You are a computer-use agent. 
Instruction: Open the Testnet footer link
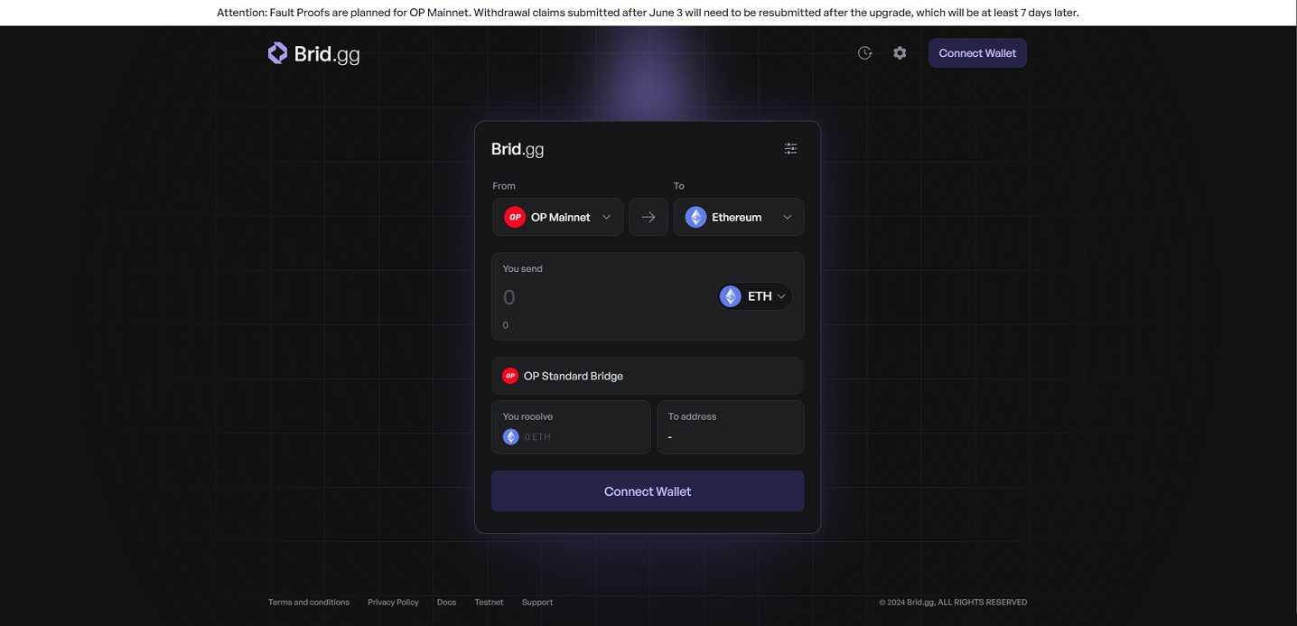point(489,603)
